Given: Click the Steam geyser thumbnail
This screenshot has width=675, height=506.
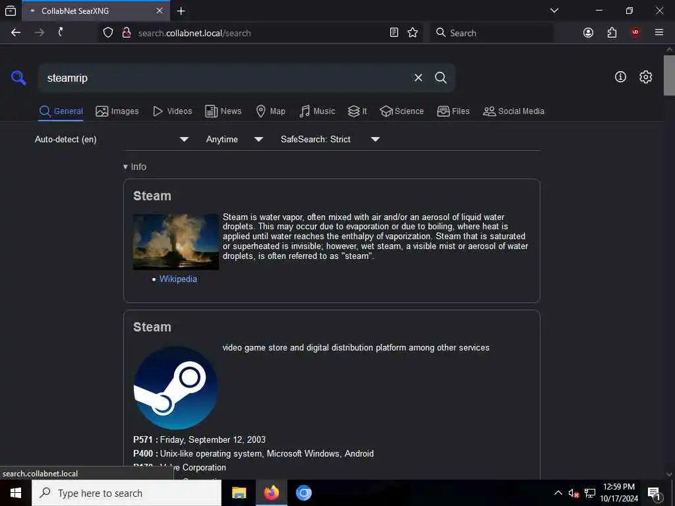Looking at the screenshot, I should (x=175, y=242).
